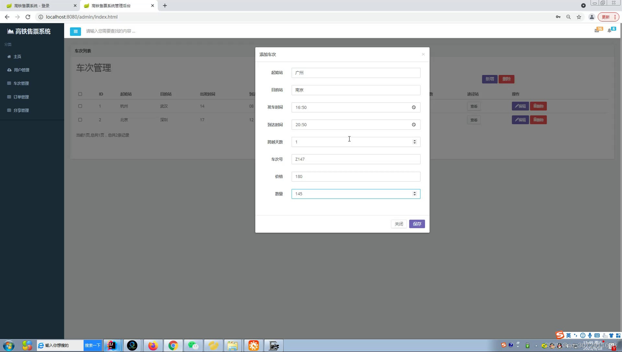This screenshot has height=352, width=622.
Task: Click the 保存 button in the dialog
Action: click(417, 224)
